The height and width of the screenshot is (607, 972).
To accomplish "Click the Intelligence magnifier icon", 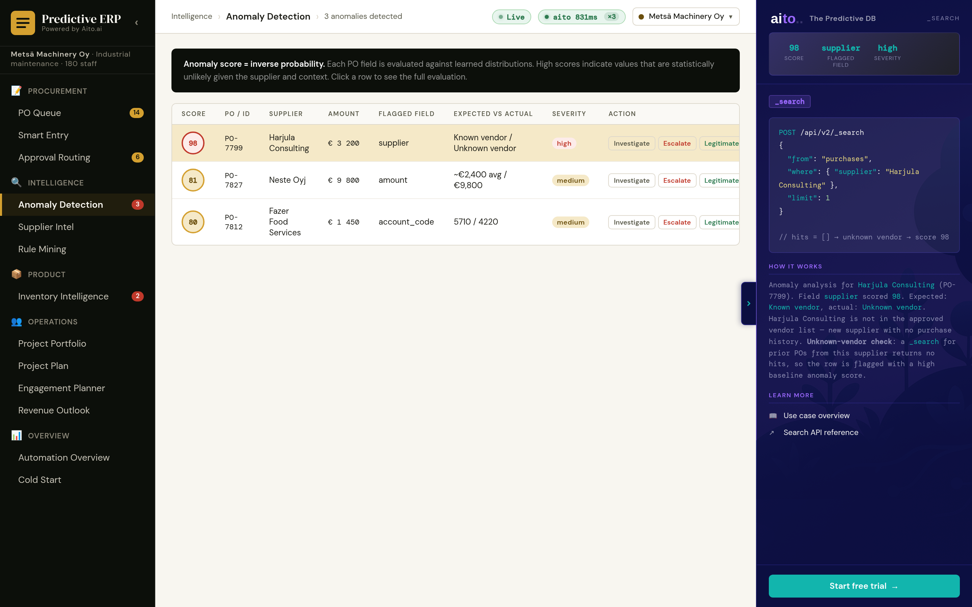I will pos(17,183).
